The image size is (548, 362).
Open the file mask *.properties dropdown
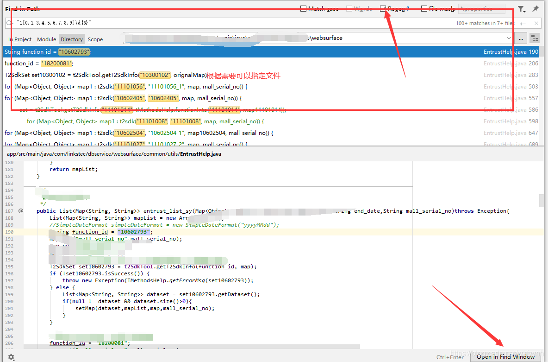pyautogui.click(x=482, y=9)
